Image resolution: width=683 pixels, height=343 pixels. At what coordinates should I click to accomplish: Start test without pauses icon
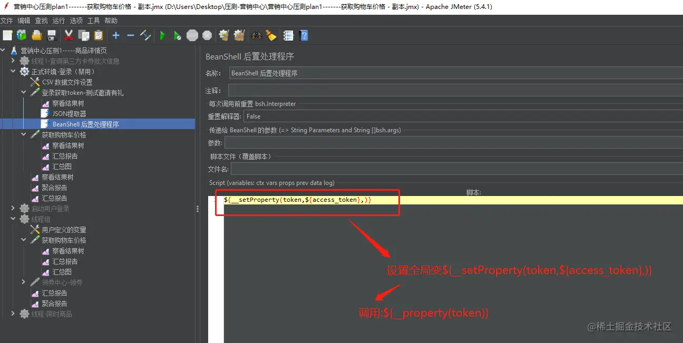click(x=177, y=35)
